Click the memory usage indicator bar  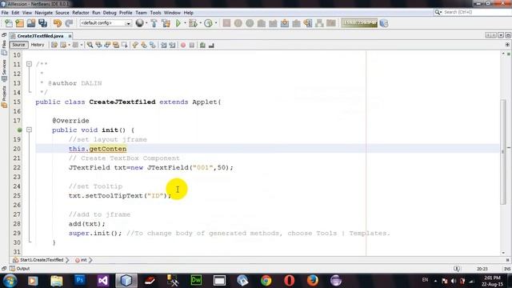click(359, 23)
